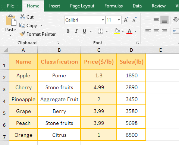The width and height of the screenshot is (179, 145).
Task: Click the Cut button label
Action: pyautogui.click(x=30, y=17)
